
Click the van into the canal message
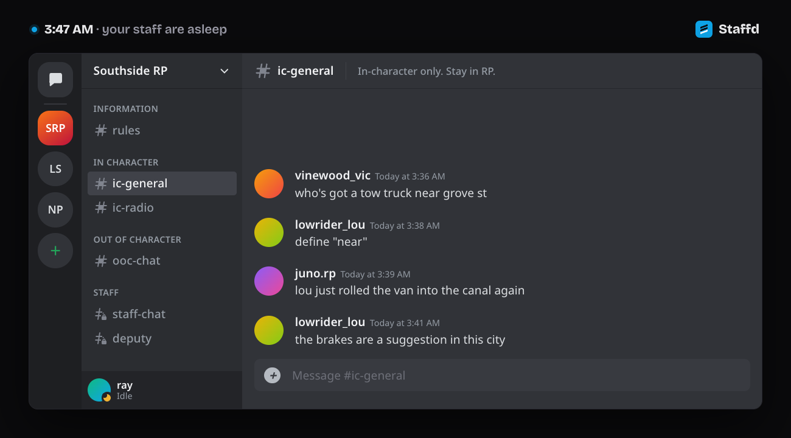pos(409,290)
